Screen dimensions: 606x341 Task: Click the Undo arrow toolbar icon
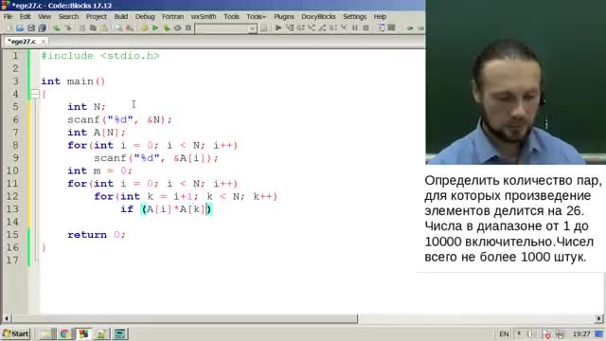click(x=57, y=27)
